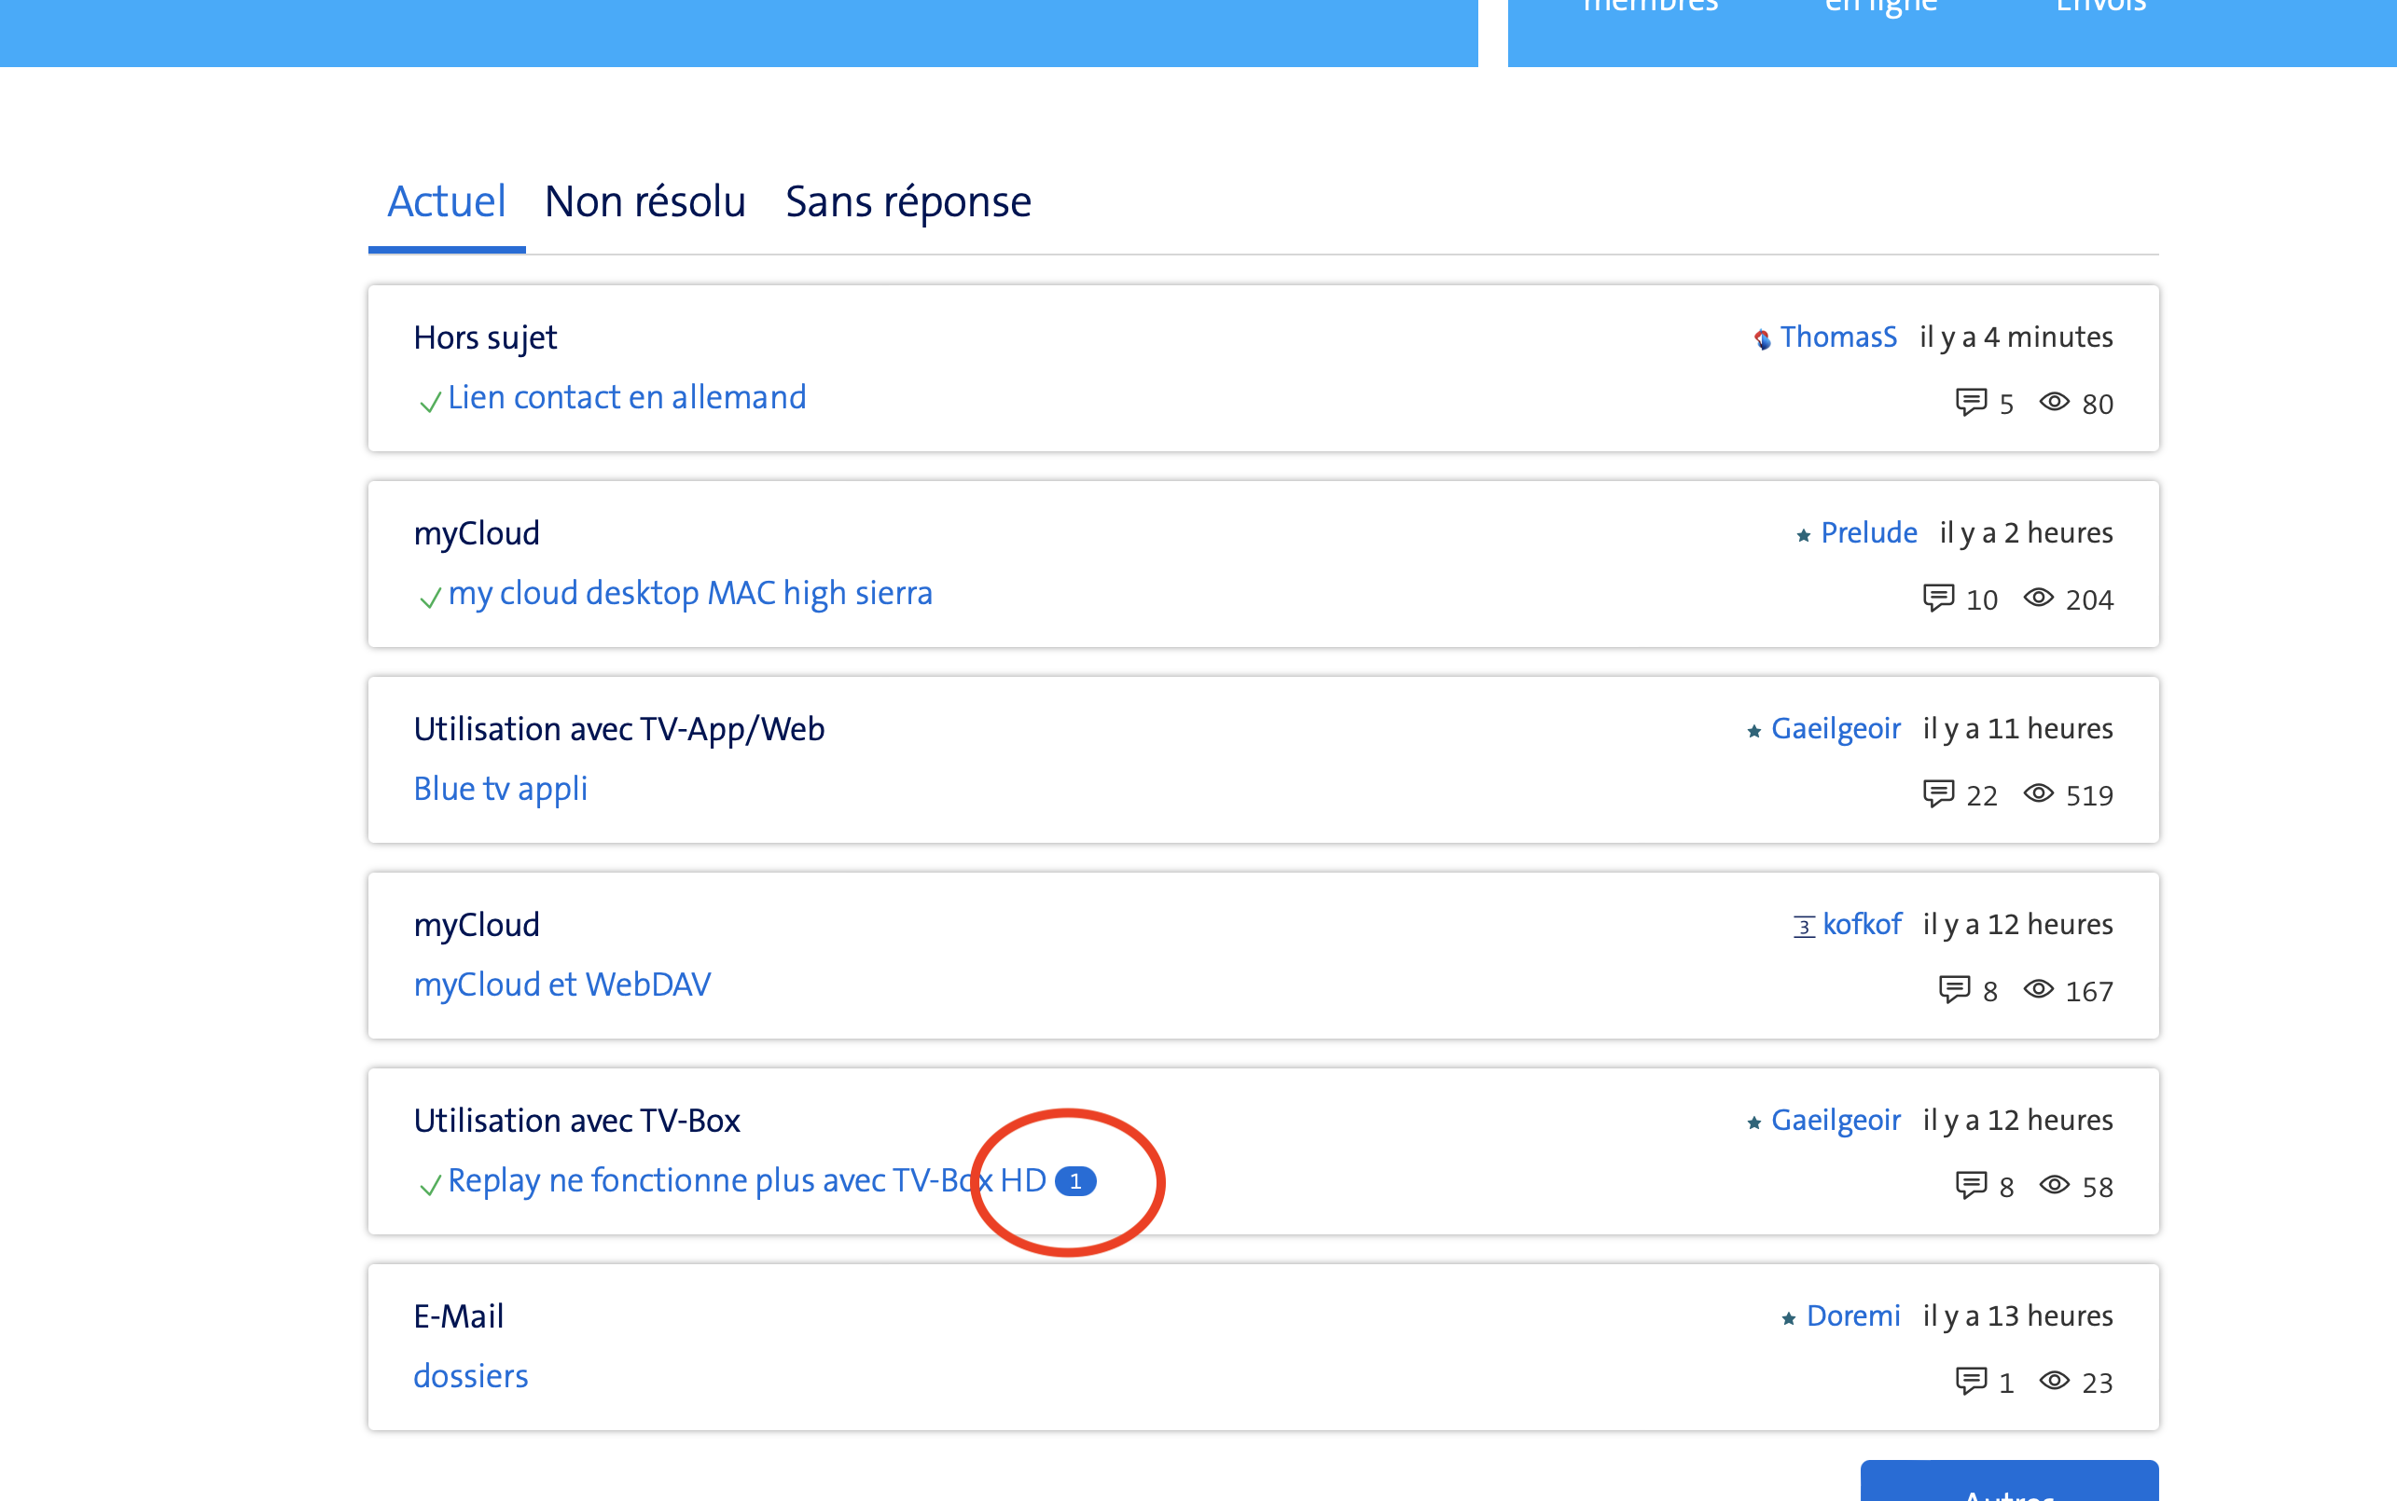Select the Actuel tab
The height and width of the screenshot is (1501, 2397).
coord(446,202)
